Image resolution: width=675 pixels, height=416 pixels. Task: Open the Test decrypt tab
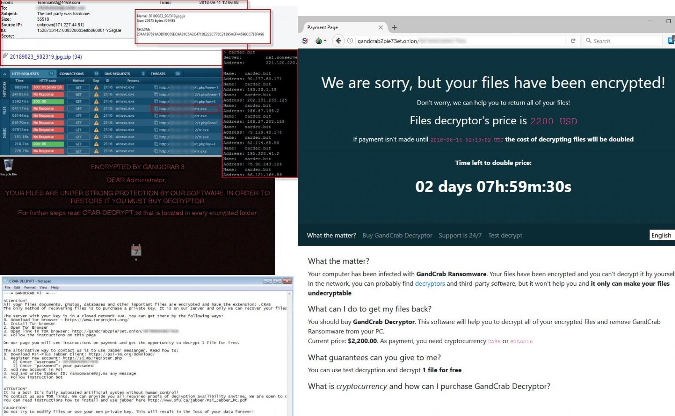505,235
